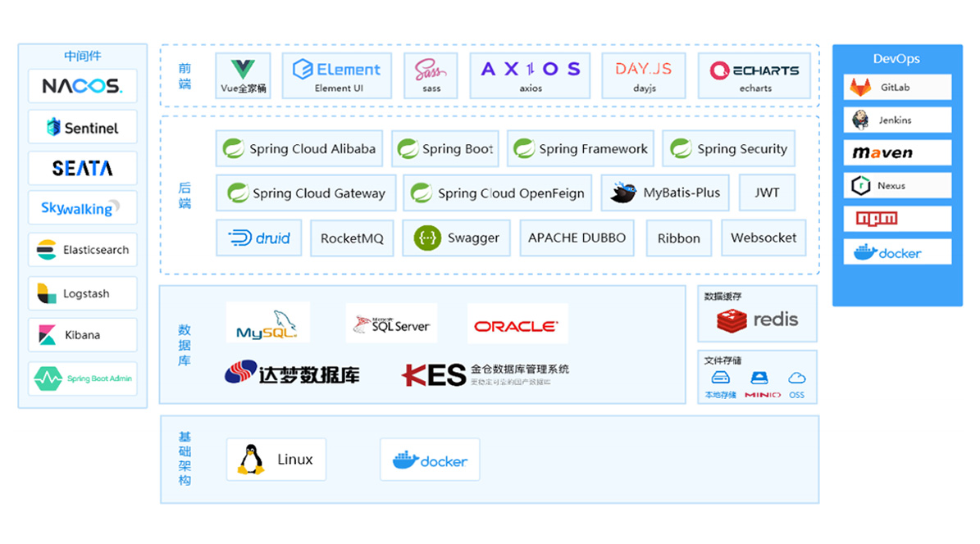The width and height of the screenshot is (980, 544).
Task: Select the Spring Security box
Action: pos(729,148)
